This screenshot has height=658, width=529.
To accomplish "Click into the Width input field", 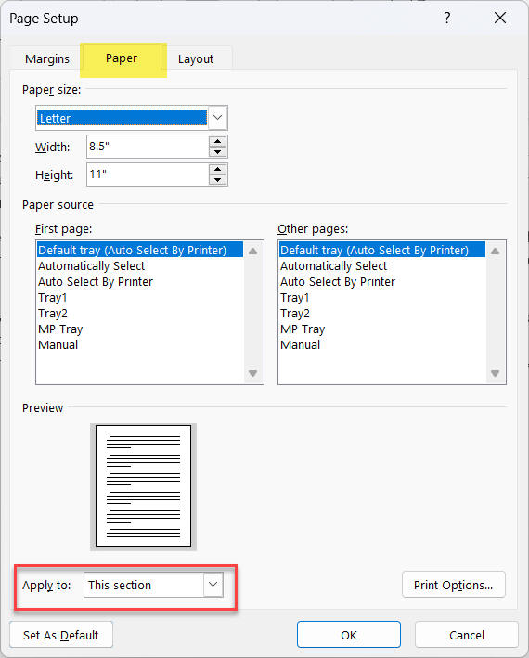I will 148,147.
